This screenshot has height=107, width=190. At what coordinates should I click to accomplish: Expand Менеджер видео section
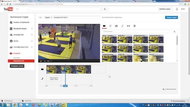pyautogui.click(x=21, y=29)
